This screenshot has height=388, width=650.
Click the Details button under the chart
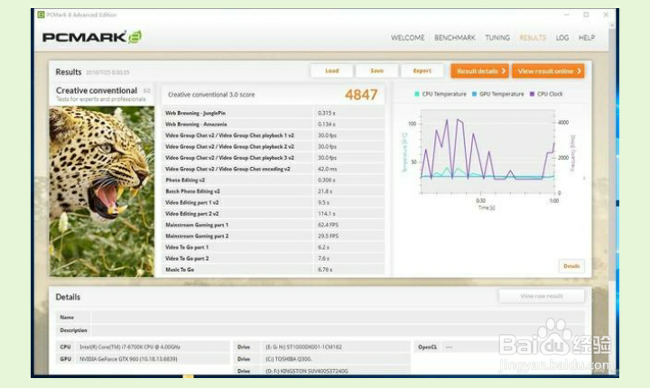pos(571,266)
